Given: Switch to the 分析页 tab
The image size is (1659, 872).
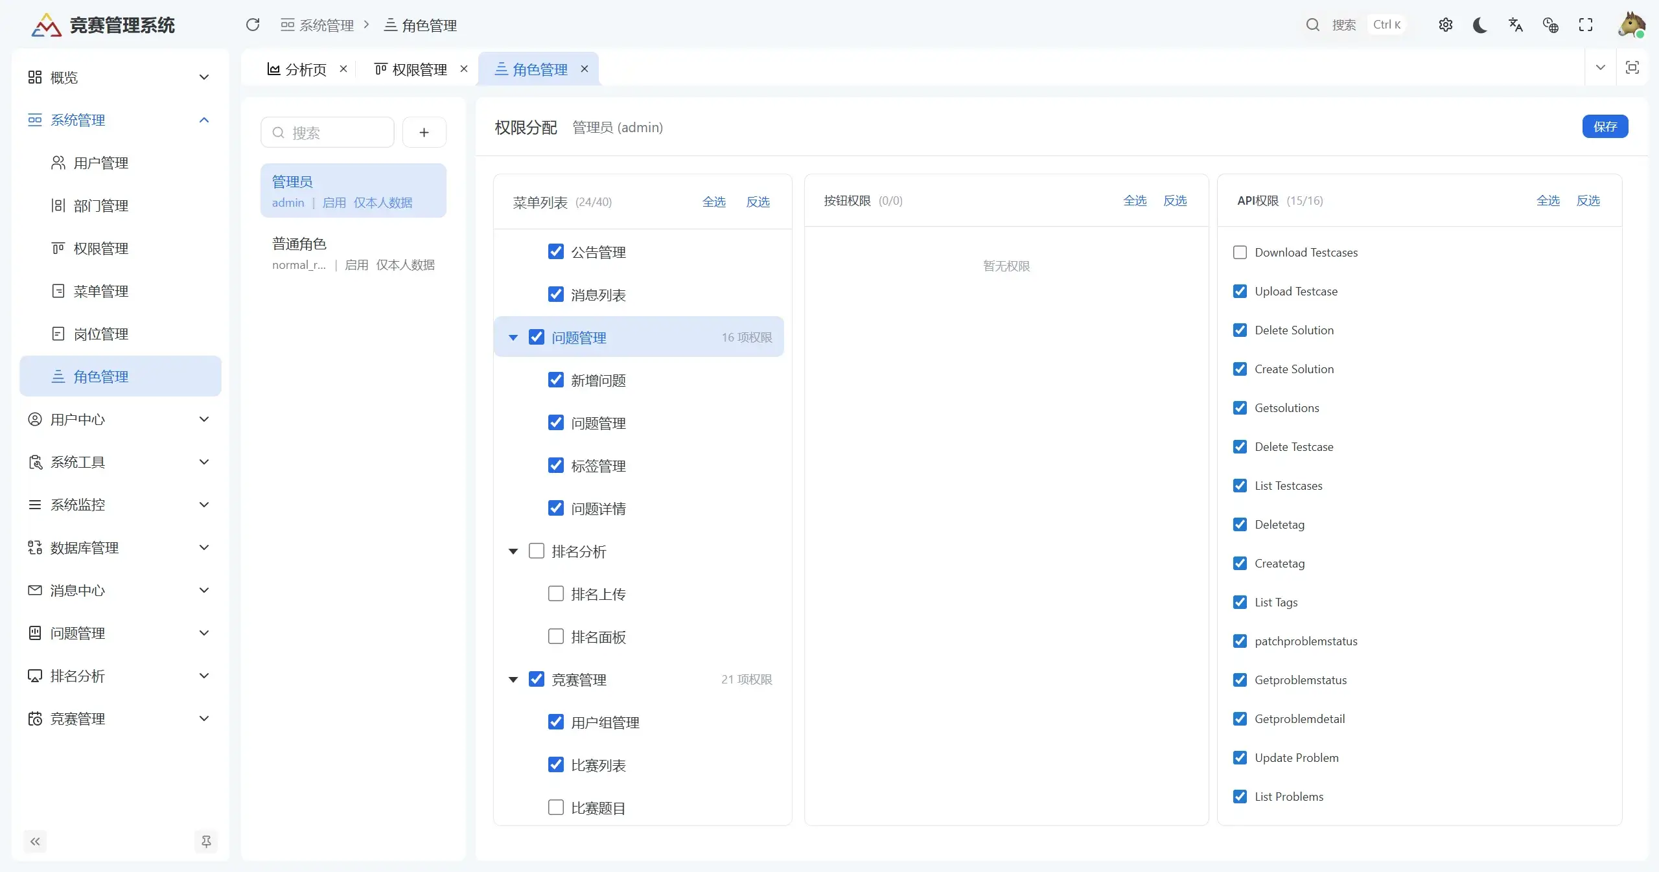Looking at the screenshot, I should (305, 69).
